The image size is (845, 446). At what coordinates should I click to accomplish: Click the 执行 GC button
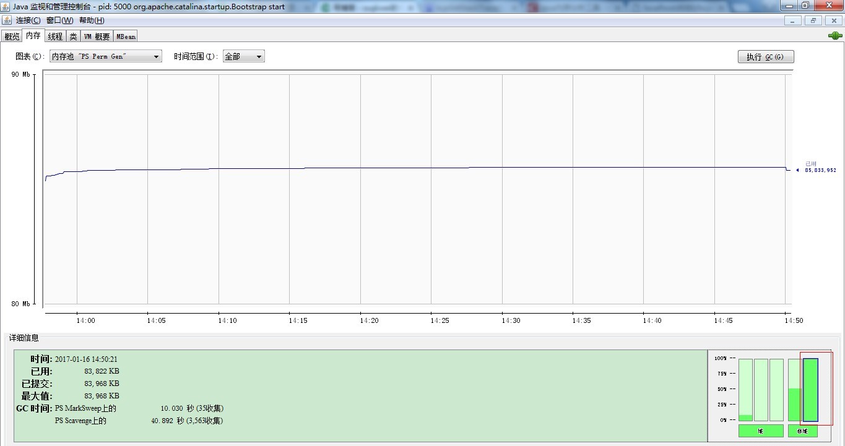click(x=766, y=56)
